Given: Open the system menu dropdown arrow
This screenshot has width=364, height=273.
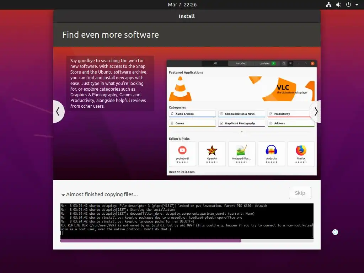Looking at the screenshot, I should (357, 5).
